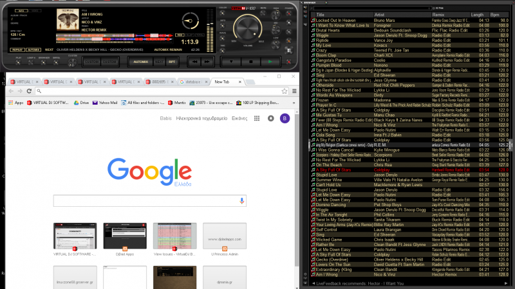Open the Google apps grid icon
Image resolution: width=515 pixels, height=289 pixels.
point(257,119)
